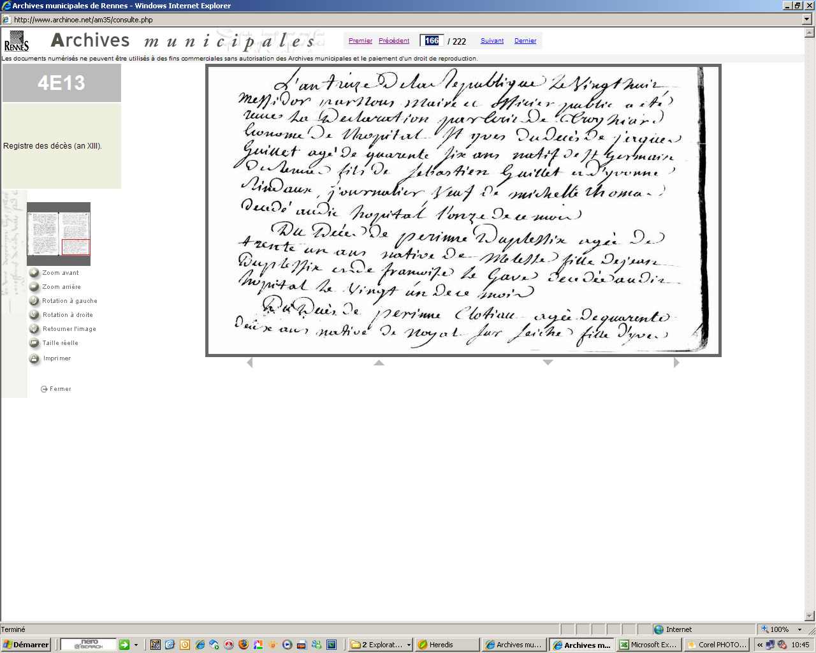Viewport: 816px width, 653px height.
Task: Rotate image left with Rotation à gauche
Action: (x=34, y=301)
